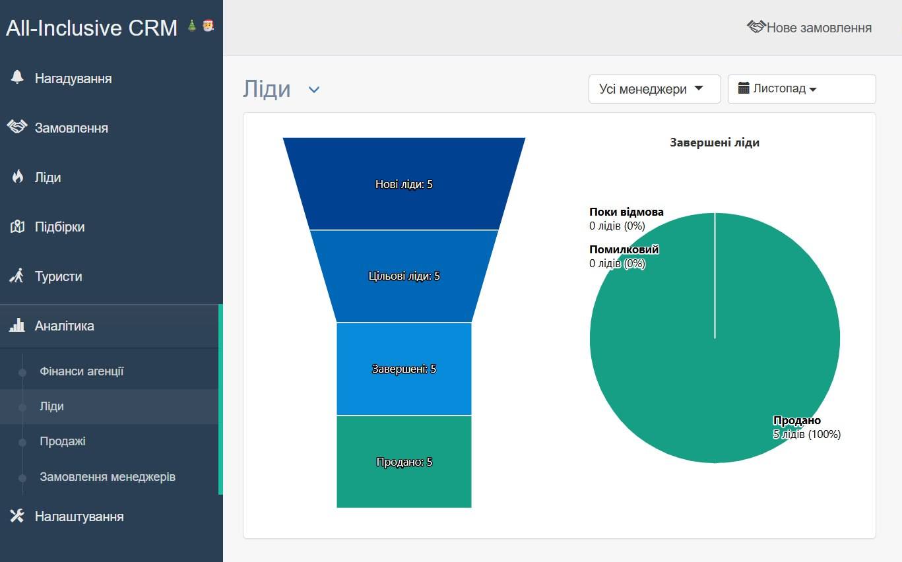Click the calendar icon in month selector
902x562 pixels.
pos(744,88)
